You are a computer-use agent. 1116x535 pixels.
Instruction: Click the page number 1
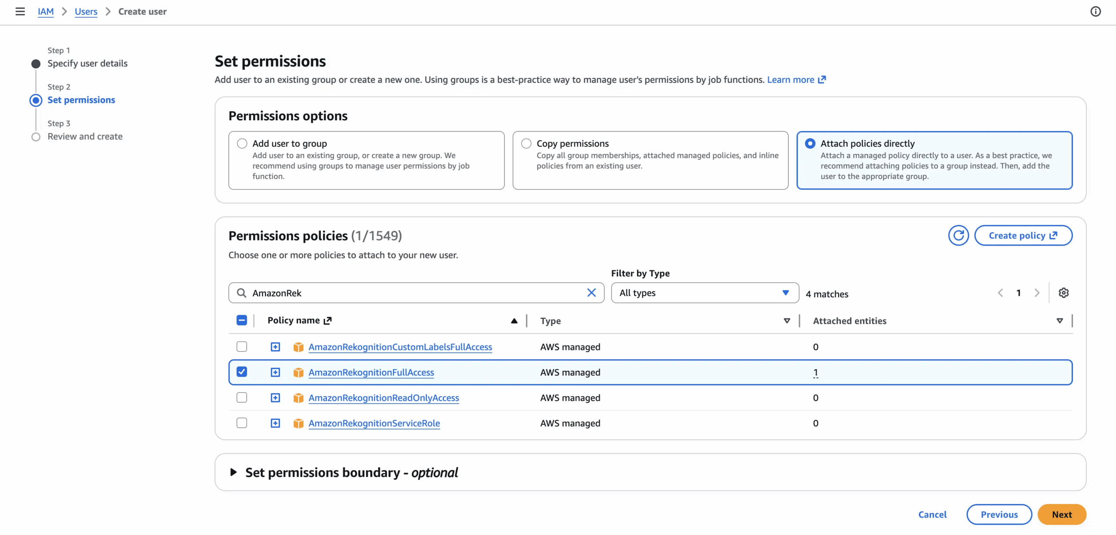click(x=1018, y=293)
